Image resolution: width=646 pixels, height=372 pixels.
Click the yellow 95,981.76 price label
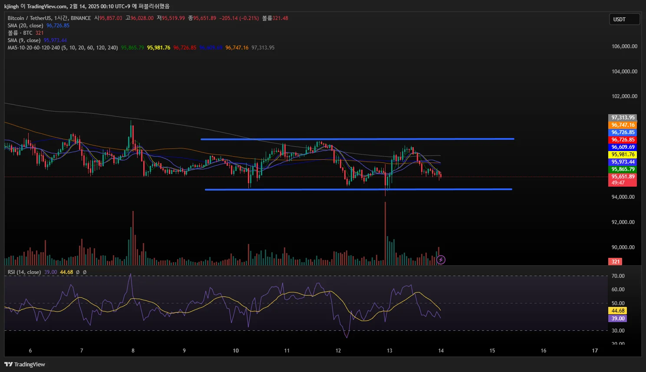[x=623, y=155]
